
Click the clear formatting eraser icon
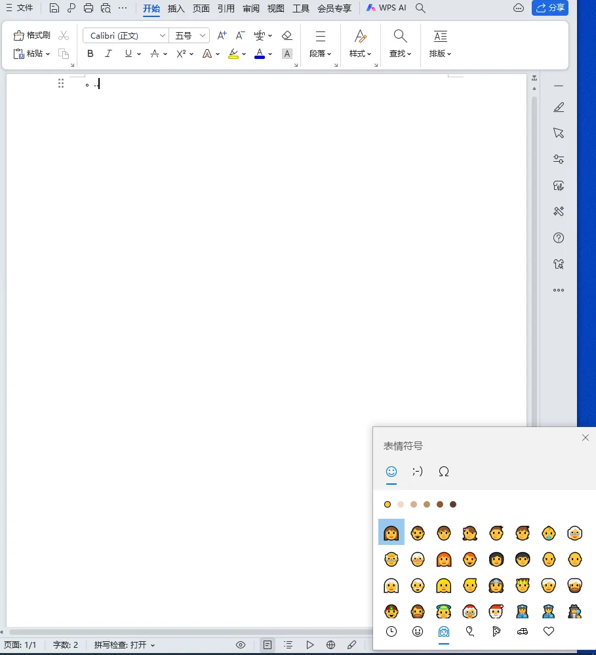pos(287,35)
